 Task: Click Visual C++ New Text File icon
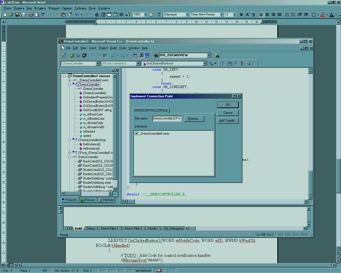pos(64,55)
